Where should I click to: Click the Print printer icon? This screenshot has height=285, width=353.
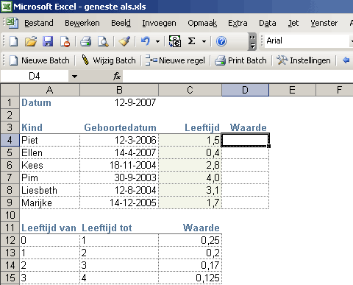86,41
